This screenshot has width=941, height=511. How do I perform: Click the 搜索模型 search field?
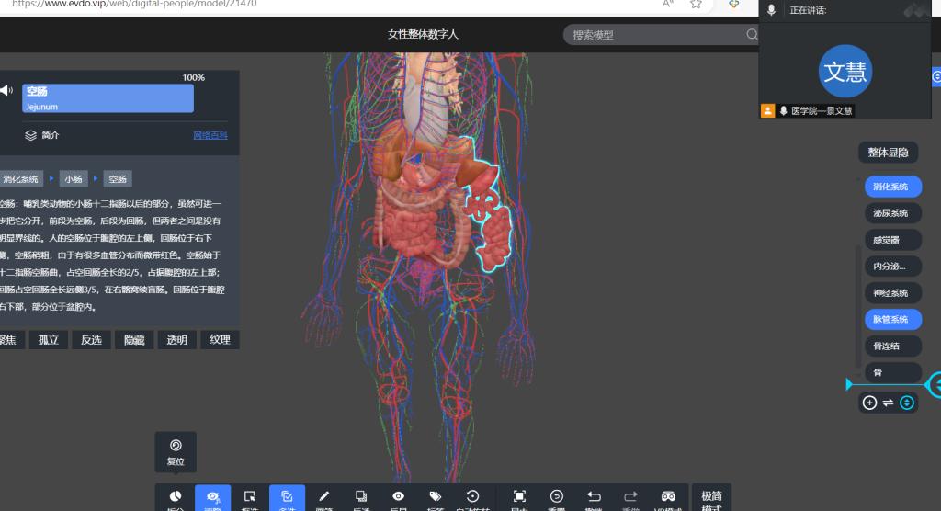(657, 35)
